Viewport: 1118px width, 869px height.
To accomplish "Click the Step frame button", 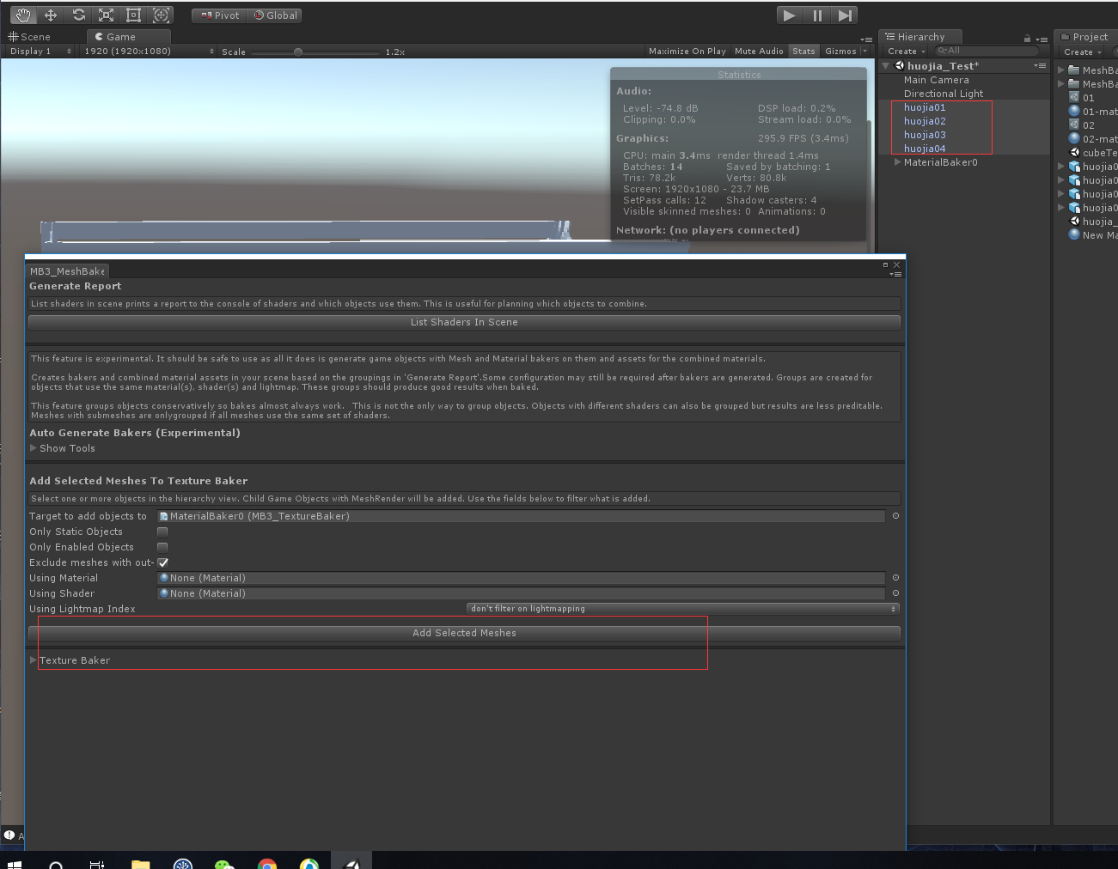I will [844, 15].
